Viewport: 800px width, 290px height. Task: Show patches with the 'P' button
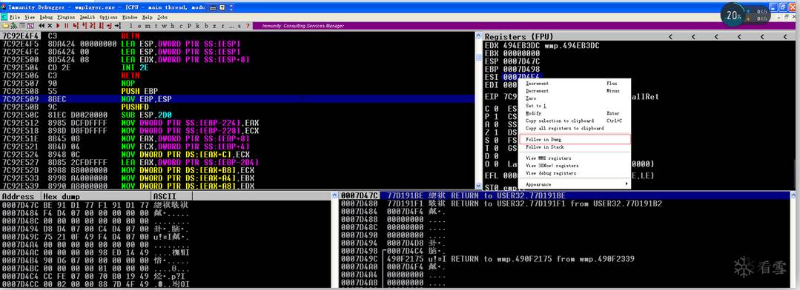[189, 26]
